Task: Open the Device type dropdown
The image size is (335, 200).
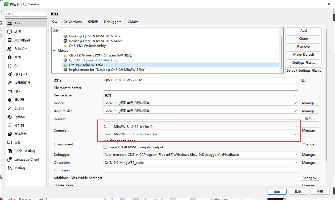Action: click(x=201, y=95)
